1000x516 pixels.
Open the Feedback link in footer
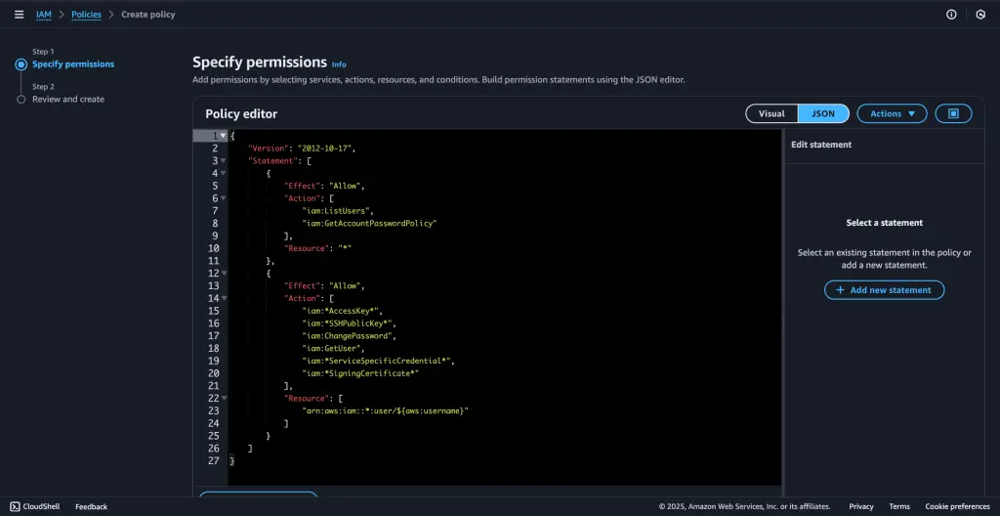(91, 506)
